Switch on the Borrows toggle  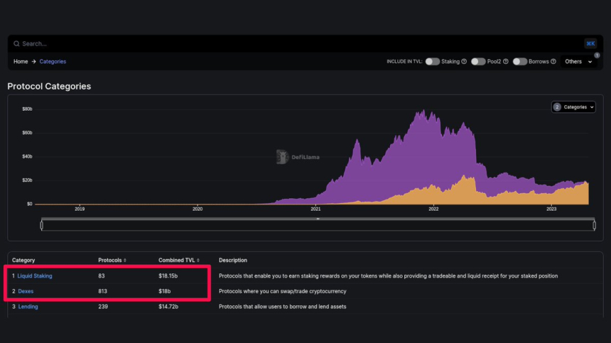tap(519, 62)
